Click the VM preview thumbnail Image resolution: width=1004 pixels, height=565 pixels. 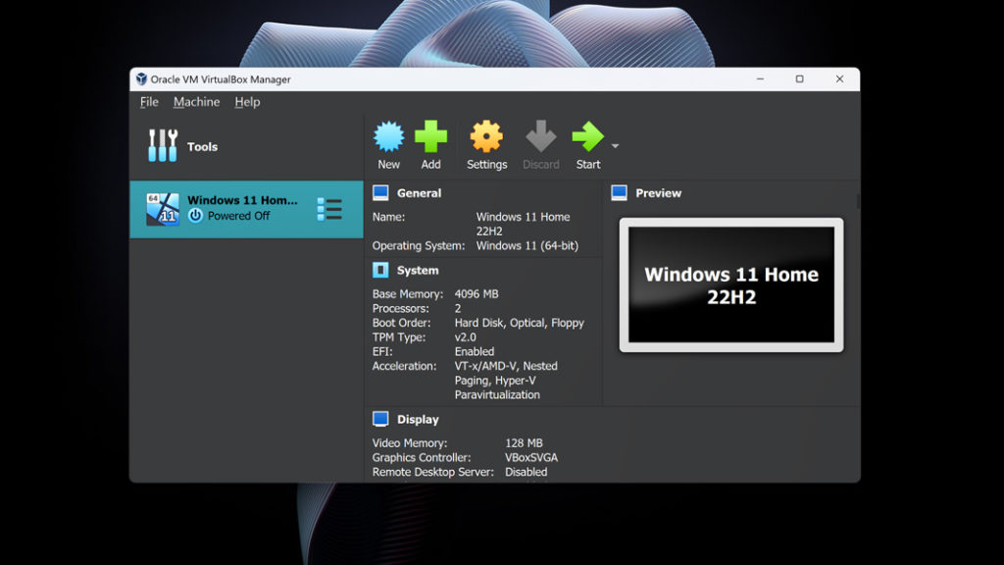(x=729, y=284)
